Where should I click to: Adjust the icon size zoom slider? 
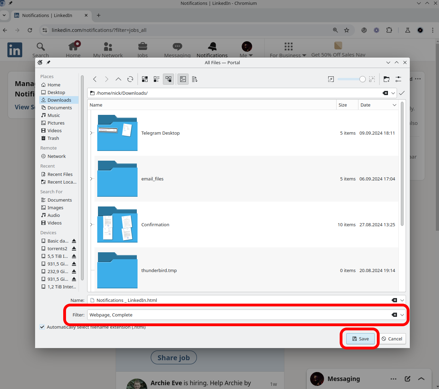tap(362, 79)
